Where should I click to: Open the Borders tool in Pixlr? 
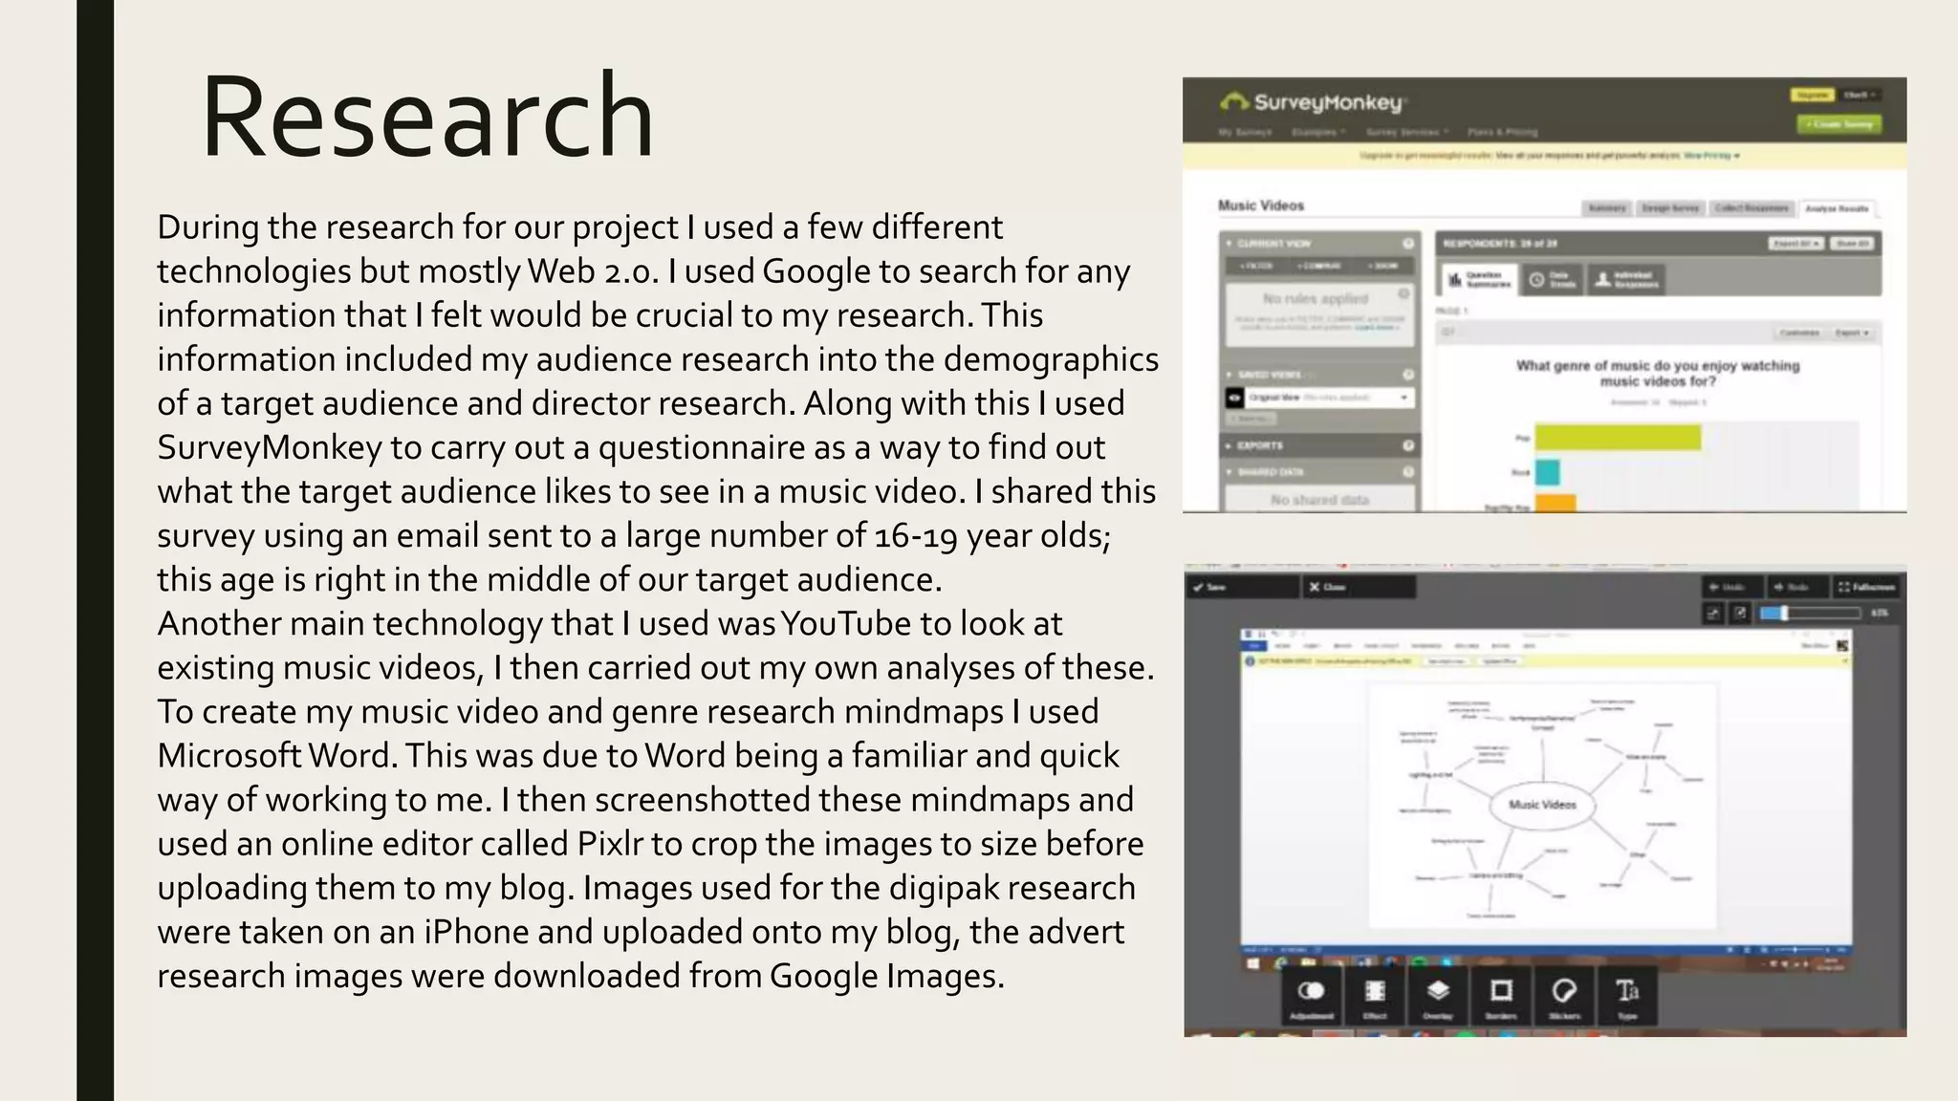[x=1501, y=997]
